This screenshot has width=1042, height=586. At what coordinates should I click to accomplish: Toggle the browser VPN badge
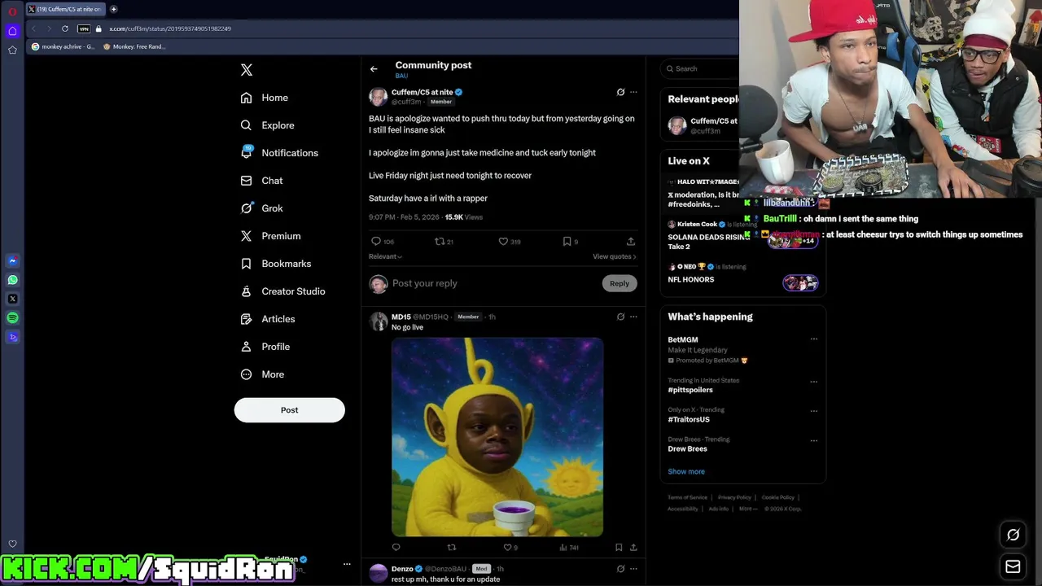coord(84,28)
